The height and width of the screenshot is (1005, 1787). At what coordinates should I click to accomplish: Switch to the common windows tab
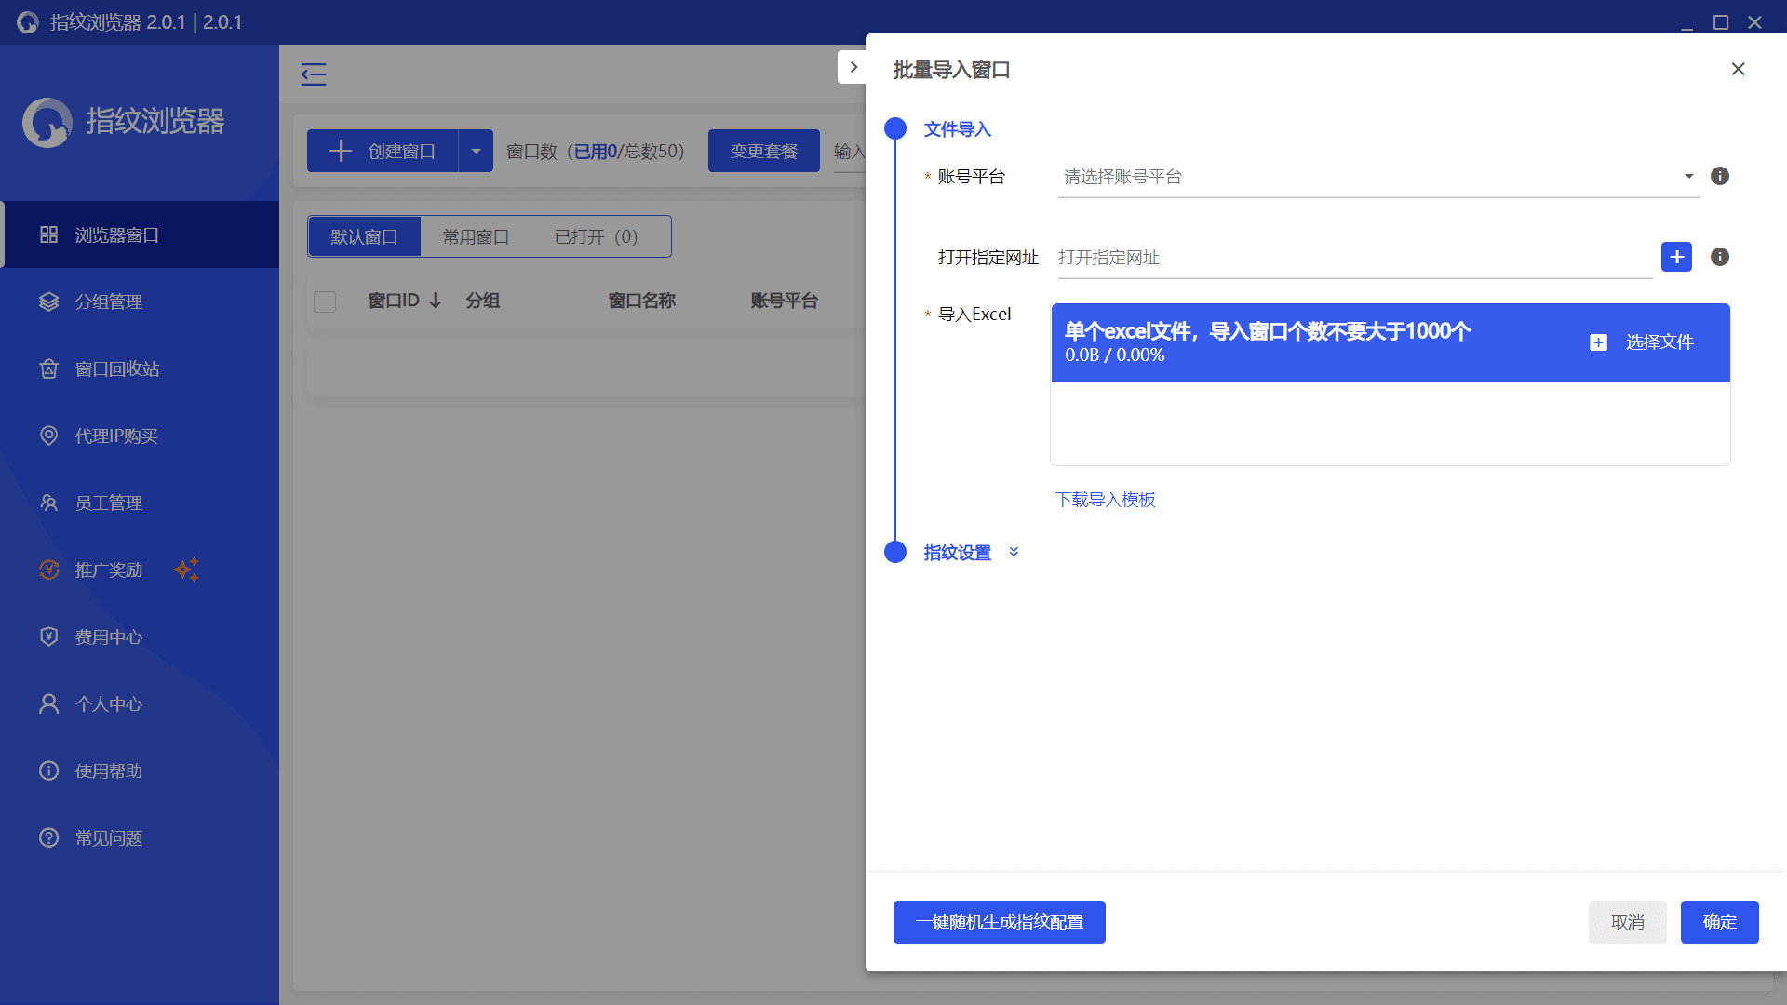click(476, 237)
